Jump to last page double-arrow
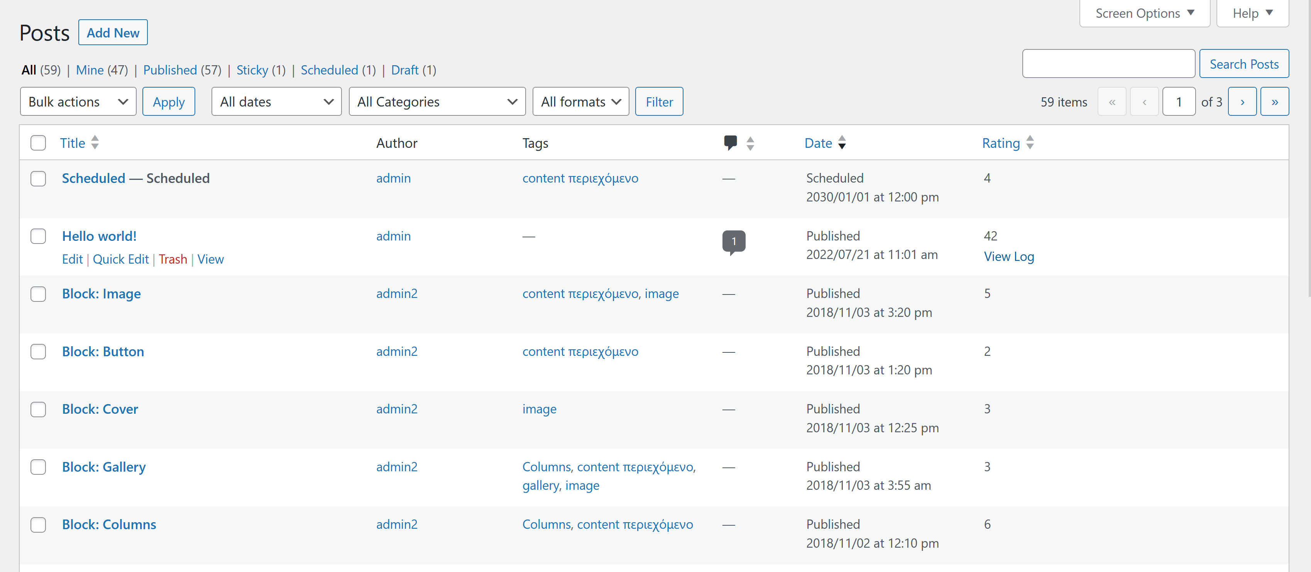Screen dimensions: 1311x572 (x=1274, y=102)
